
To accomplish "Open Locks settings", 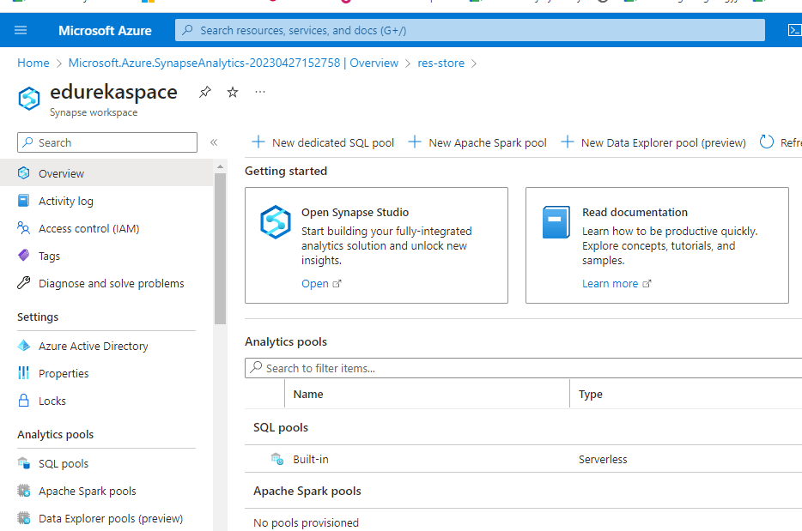I will pos(55,400).
